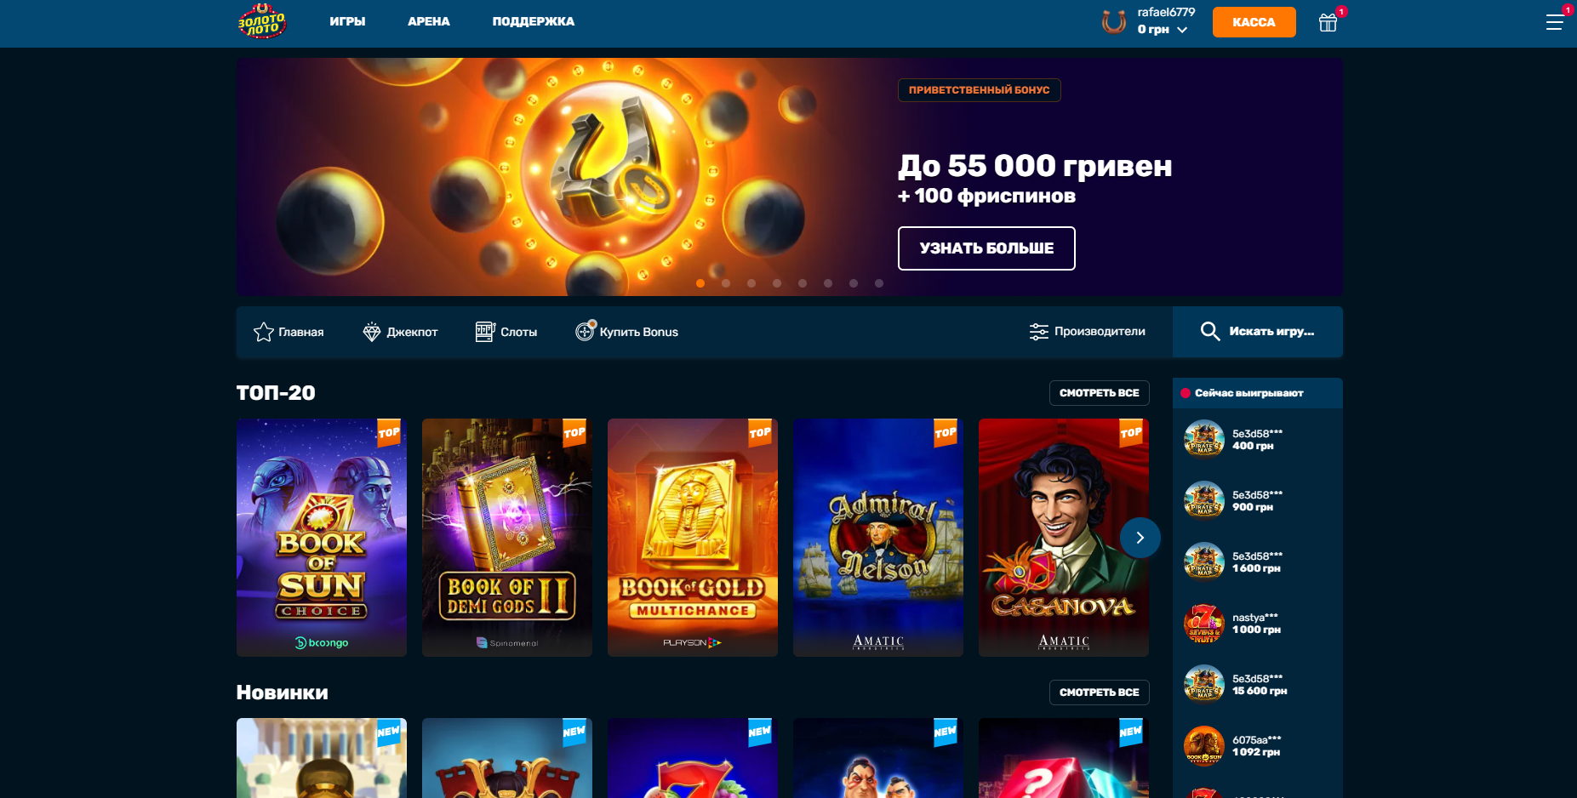This screenshot has height=798, width=1577.
Task: Expand the balance dropdown next to 0 грн
Action: pos(1182,30)
